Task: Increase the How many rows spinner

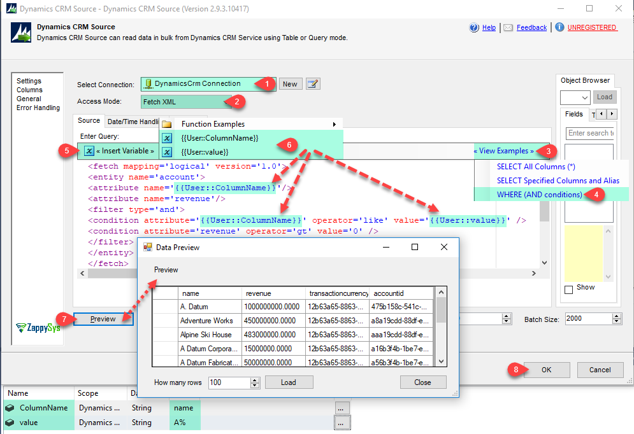Action: (255, 380)
